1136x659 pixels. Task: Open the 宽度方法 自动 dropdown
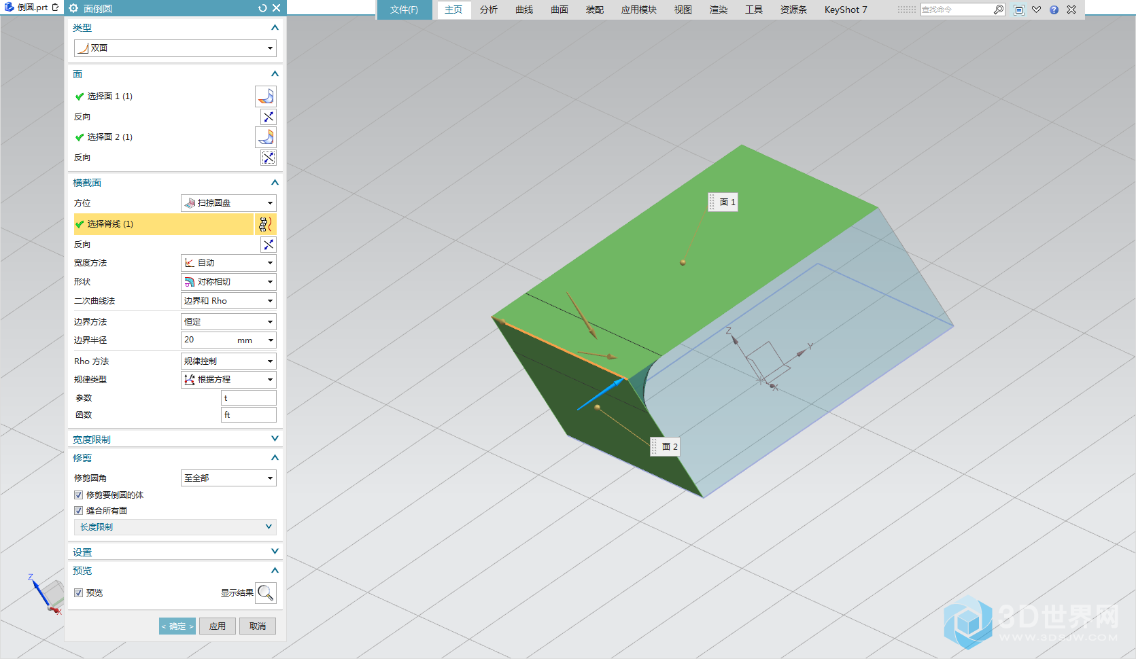point(228,263)
